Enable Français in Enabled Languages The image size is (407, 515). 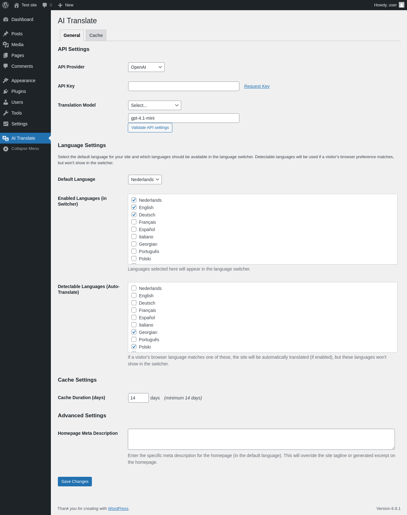pyautogui.click(x=134, y=222)
